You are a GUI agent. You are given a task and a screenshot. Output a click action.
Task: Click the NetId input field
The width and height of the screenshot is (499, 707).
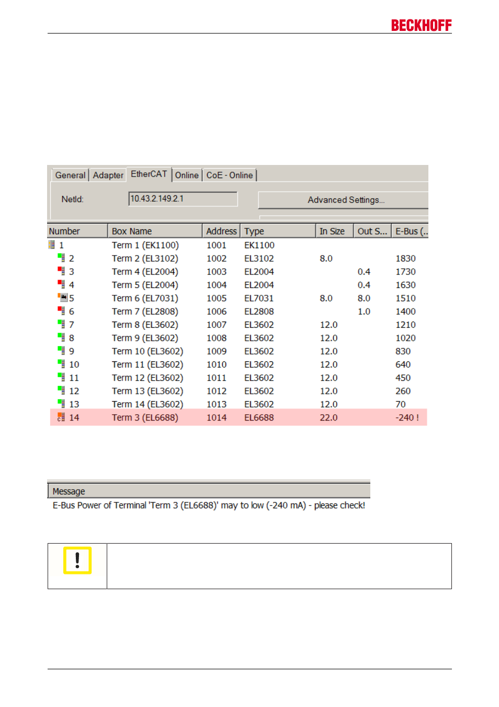(x=183, y=198)
